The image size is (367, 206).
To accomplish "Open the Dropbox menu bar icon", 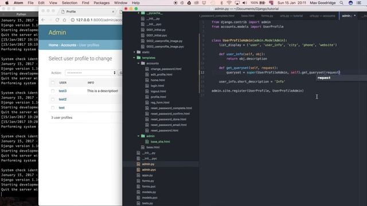I will pos(204,3).
